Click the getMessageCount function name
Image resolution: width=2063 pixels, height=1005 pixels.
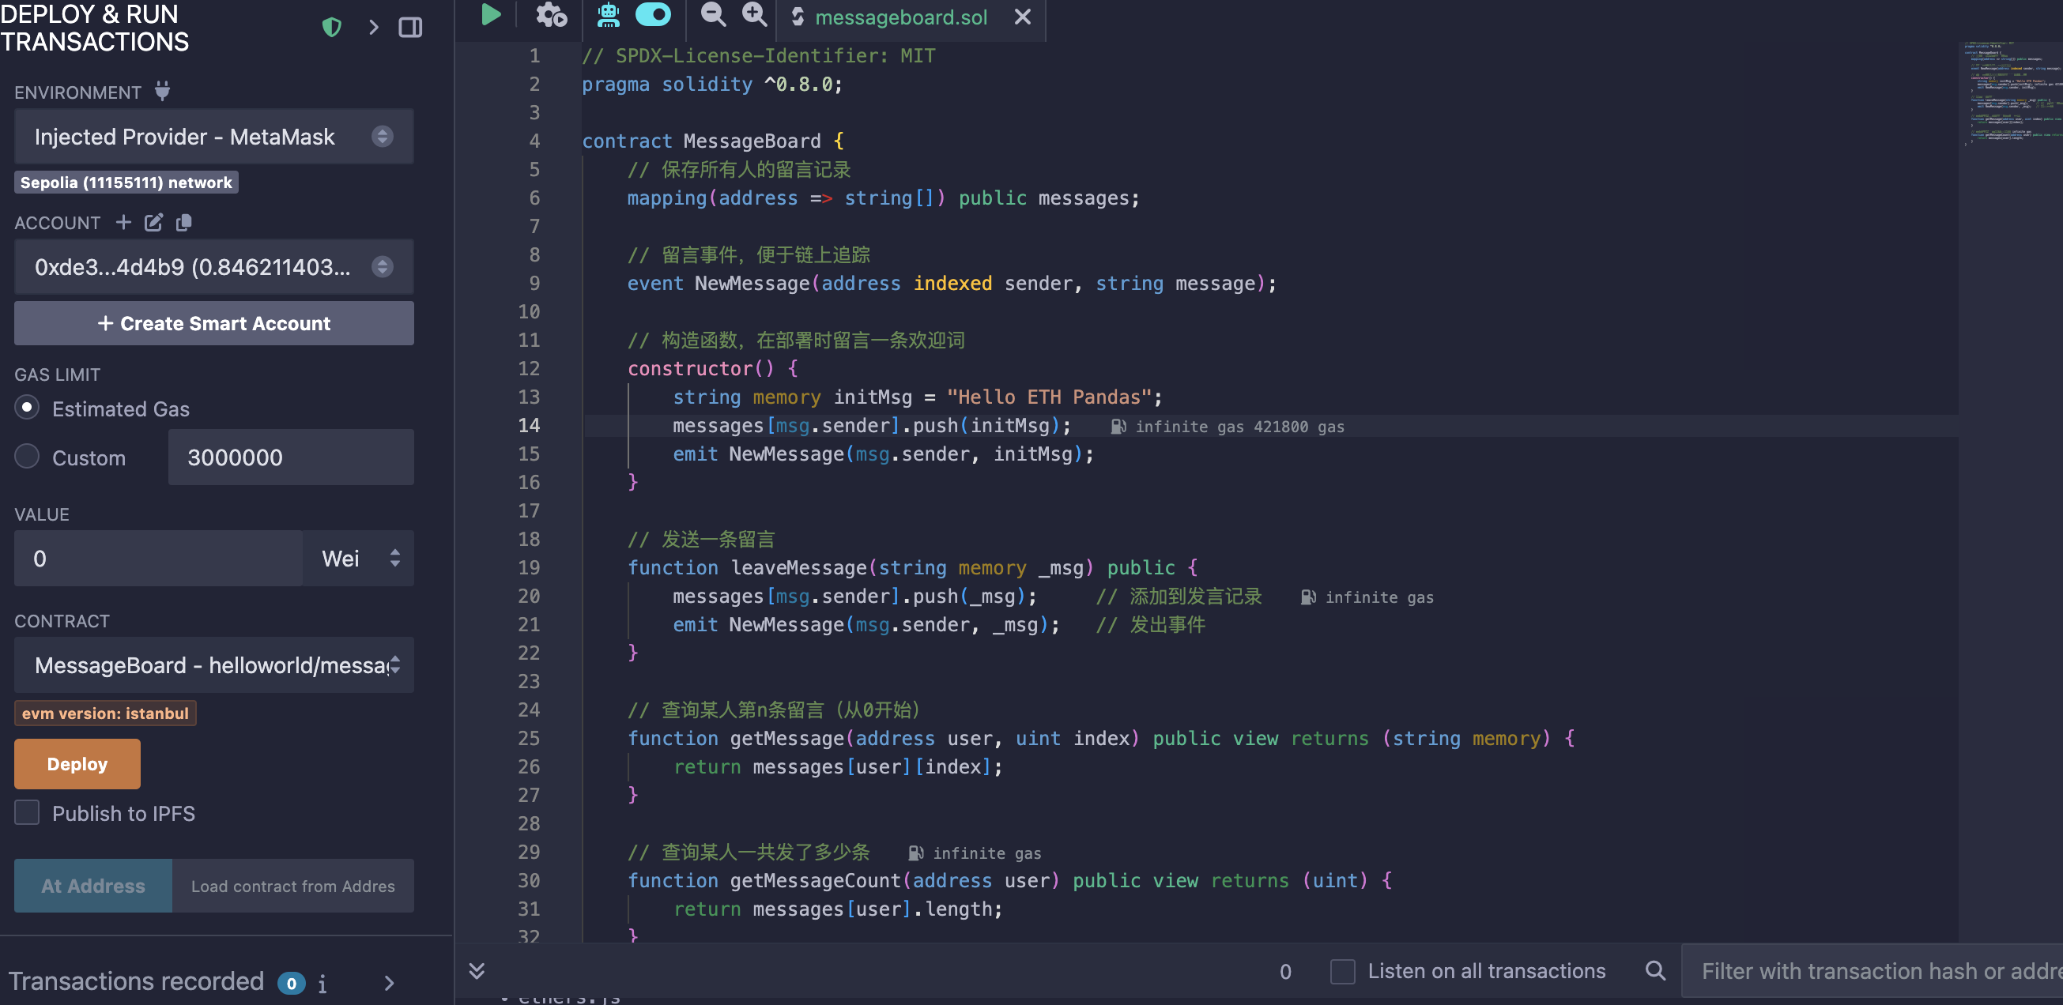point(815,881)
